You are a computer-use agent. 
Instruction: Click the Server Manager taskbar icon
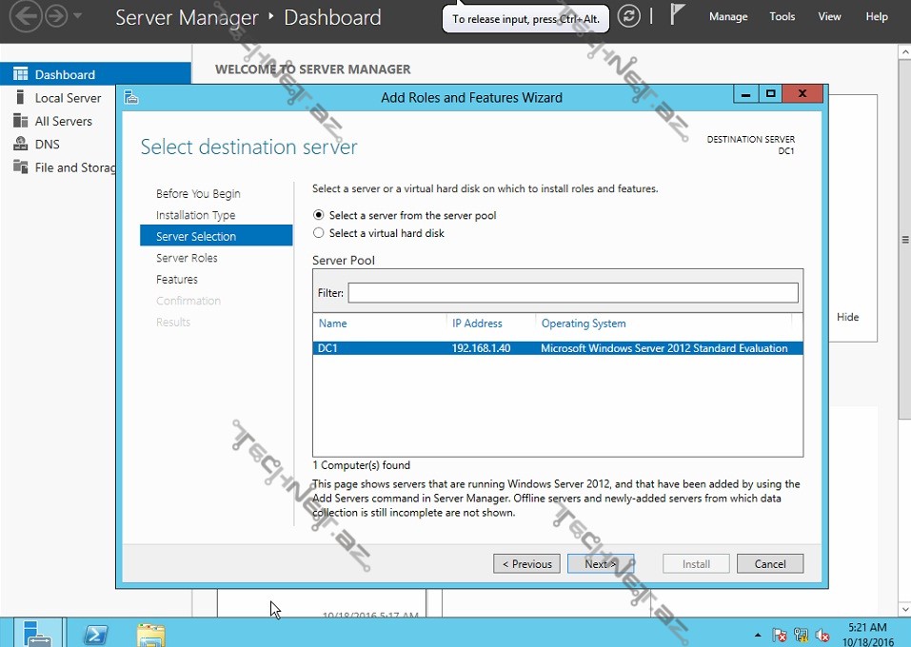pyautogui.click(x=38, y=634)
